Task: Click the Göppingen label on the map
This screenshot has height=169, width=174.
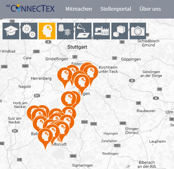Action: (131, 59)
